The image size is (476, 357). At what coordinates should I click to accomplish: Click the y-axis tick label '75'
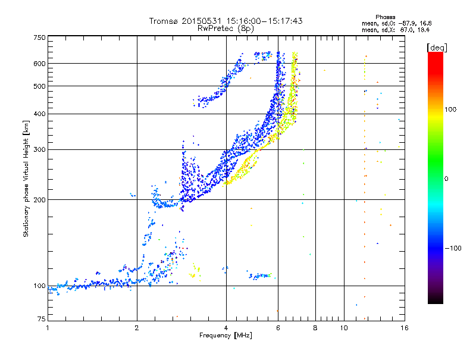click(x=42, y=319)
